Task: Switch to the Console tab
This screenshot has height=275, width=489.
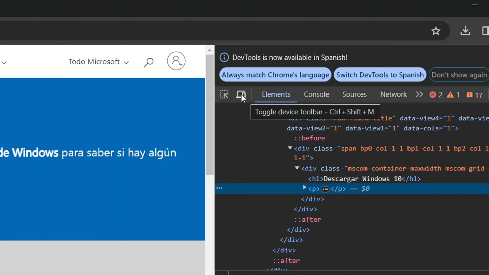Action: pyautogui.click(x=316, y=94)
